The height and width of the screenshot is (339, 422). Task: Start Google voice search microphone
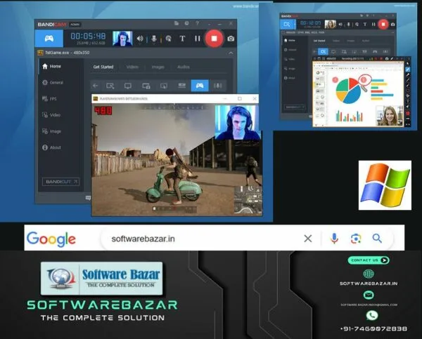click(334, 238)
